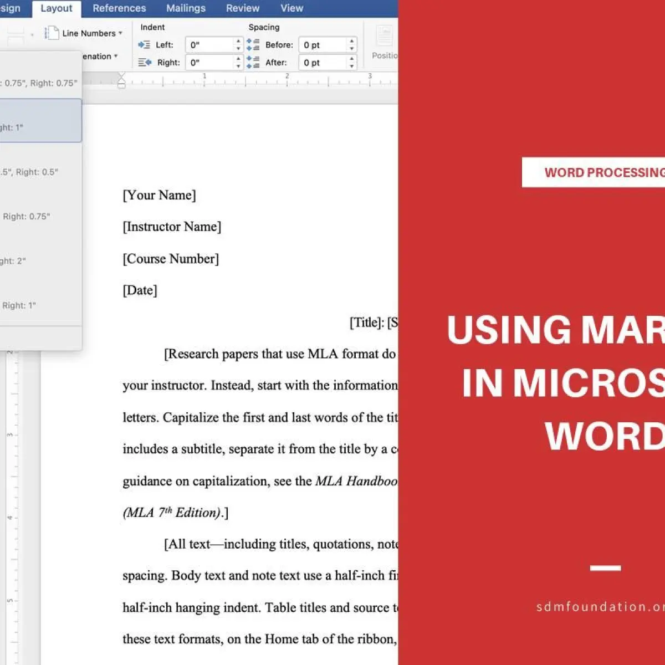Image resolution: width=665 pixels, height=665 pixels.
Task: Focus the Spacing After value field
Action: tap(323, 63)
